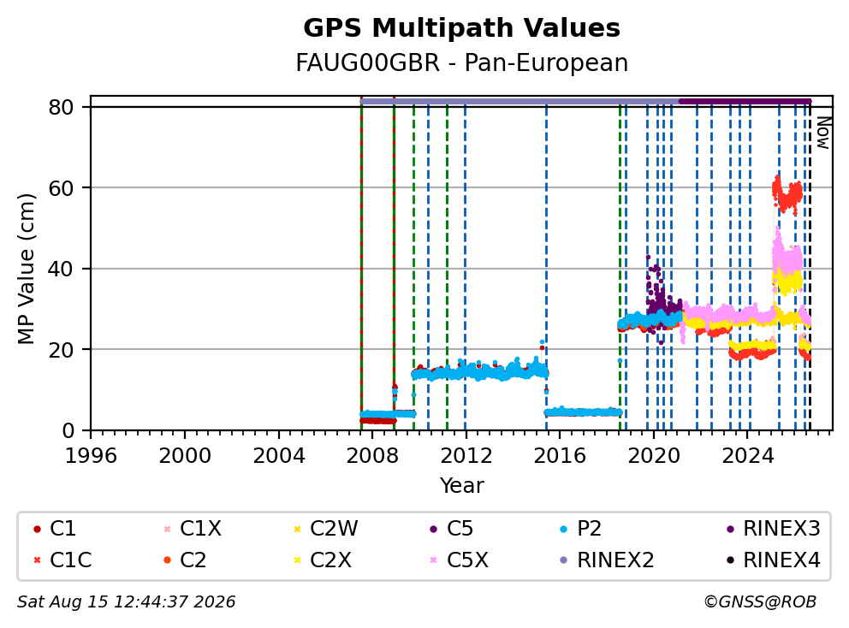Click the FAUG00GBR - Pan-European subtitle

pos(461,62)
